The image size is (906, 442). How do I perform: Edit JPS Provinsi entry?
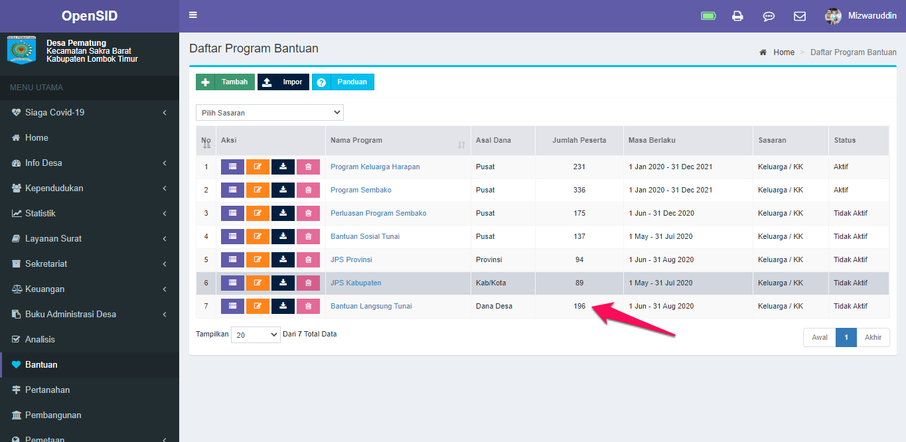pyautogui.click(x=258, y=260)
